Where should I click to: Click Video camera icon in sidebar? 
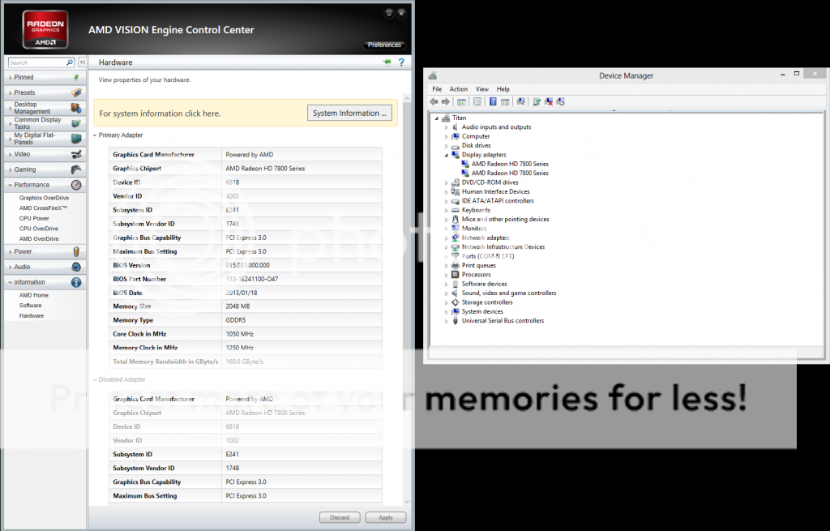tap(77, 154)
